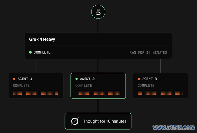
Task: Click the Agent 3 dotted progress bar
Action: click(x=160, y=93)
